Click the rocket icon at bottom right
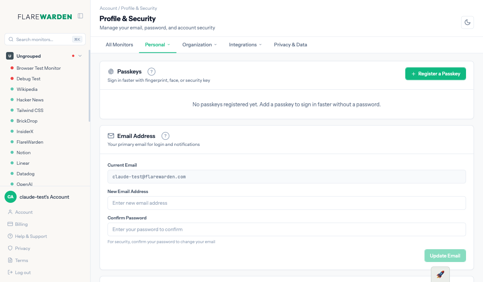 (x=440, y=274)
